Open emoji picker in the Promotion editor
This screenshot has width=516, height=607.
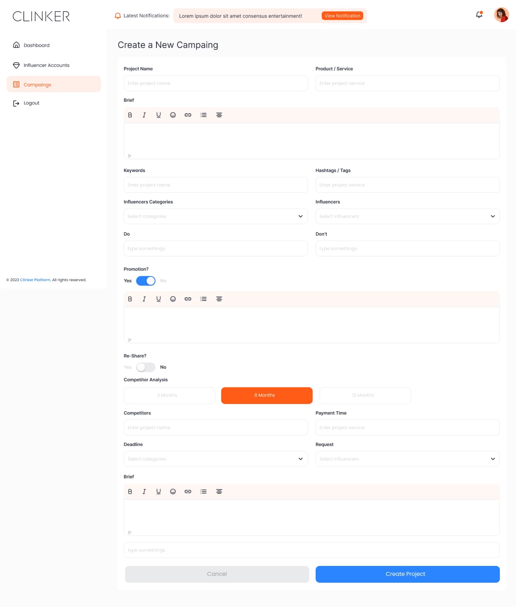[173, 299]
